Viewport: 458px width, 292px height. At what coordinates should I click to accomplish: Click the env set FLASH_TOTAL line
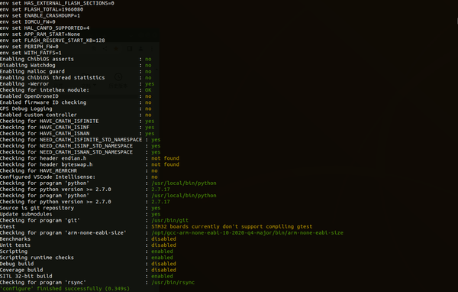point(41,9)
